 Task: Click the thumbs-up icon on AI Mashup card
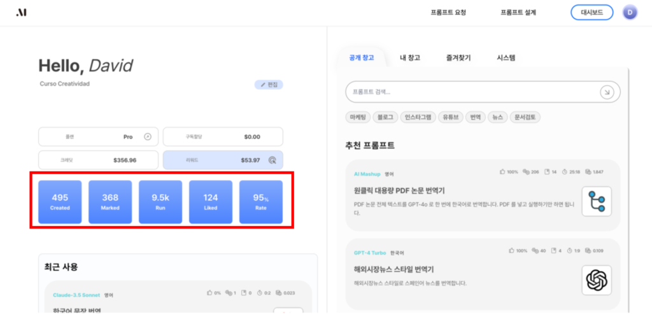point(503,172)
